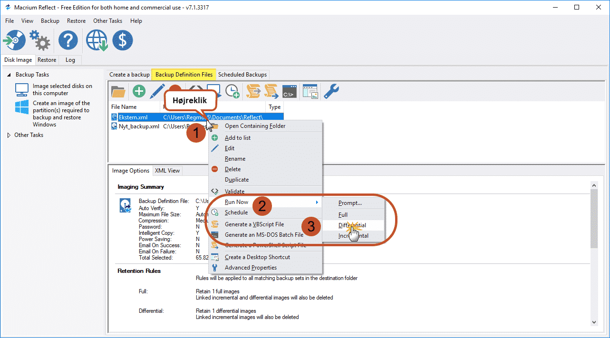Switch to the Scheduled Backups tab
The width and height of the screenshot is (610, 338).
tap(242, 75)
